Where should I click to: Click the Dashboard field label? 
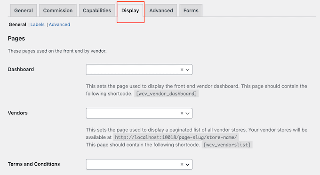pyautogui.click(x=21, y=69)
